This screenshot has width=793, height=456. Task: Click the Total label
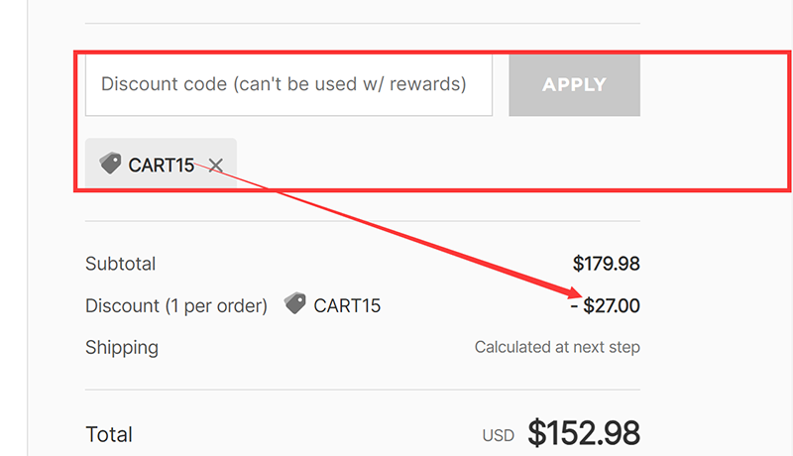click(109, 434)
